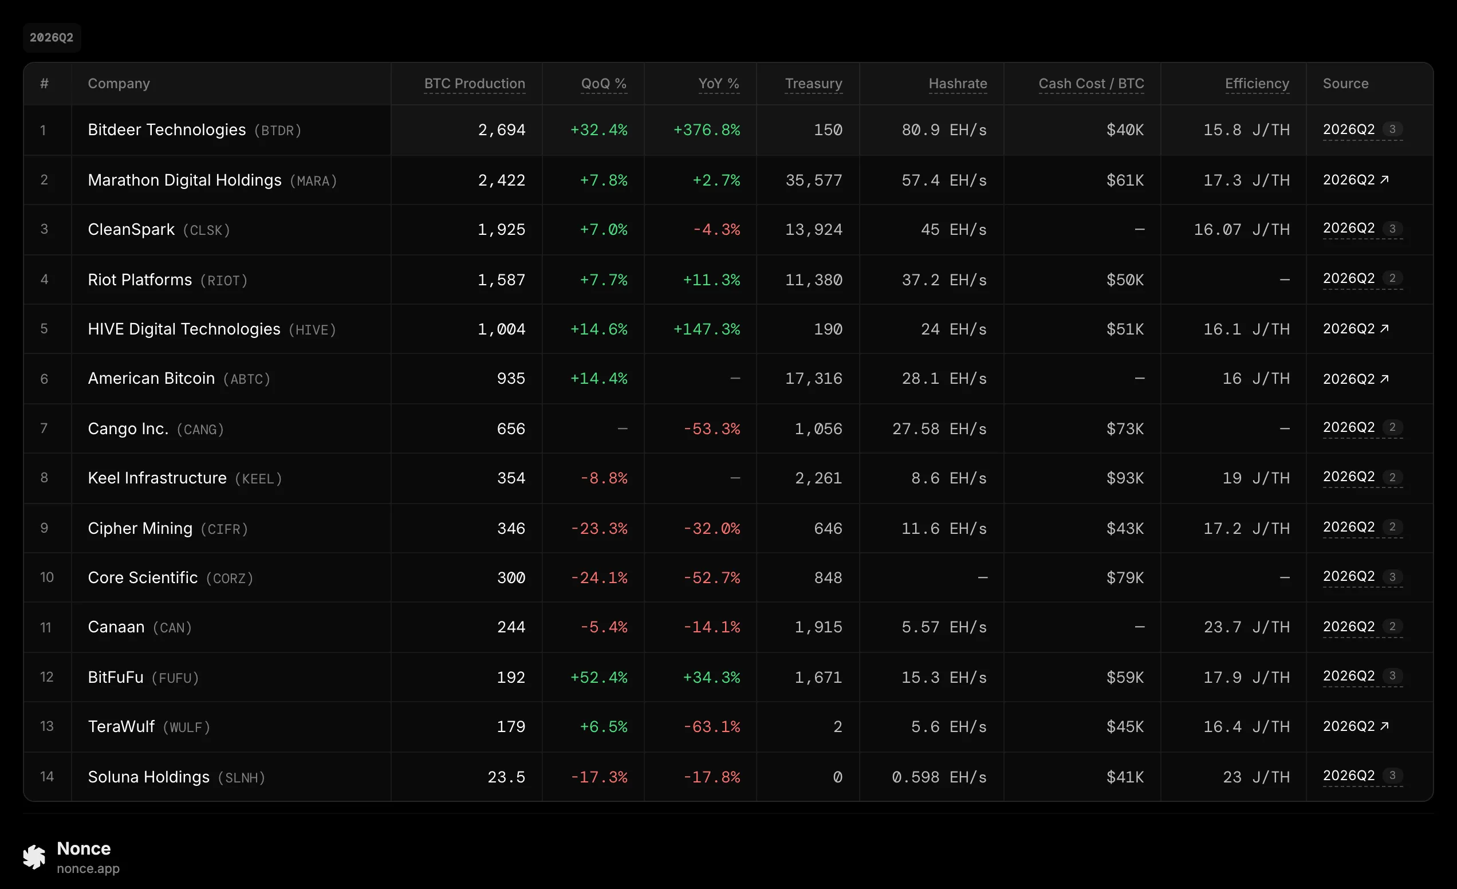The image size is (1457, 889).
Task: Open external source arrow for HIVE Digital Technologies
Action: click(x=1384, y=328)
